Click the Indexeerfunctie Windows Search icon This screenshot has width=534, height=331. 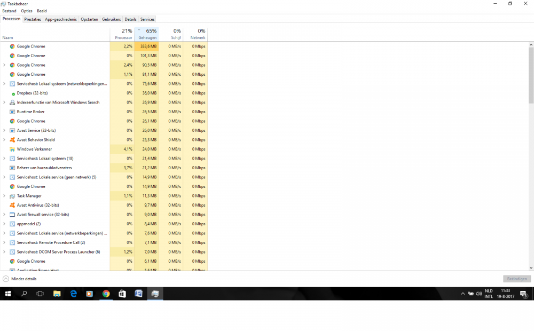pos(12,103)
